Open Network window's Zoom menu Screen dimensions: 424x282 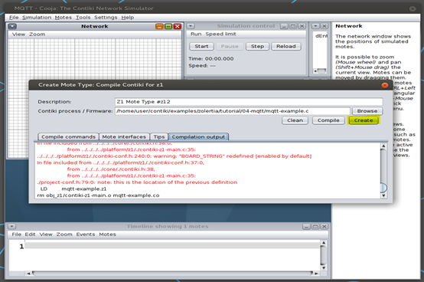point(37,34)
